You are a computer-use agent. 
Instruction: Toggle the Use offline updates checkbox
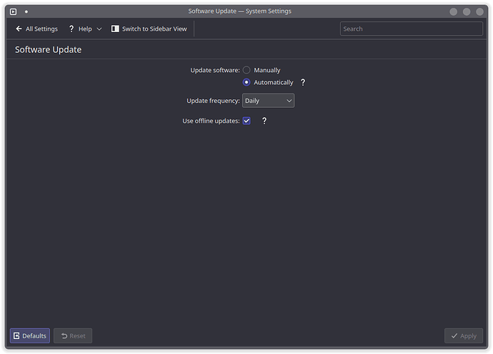(x=246, y=121)
